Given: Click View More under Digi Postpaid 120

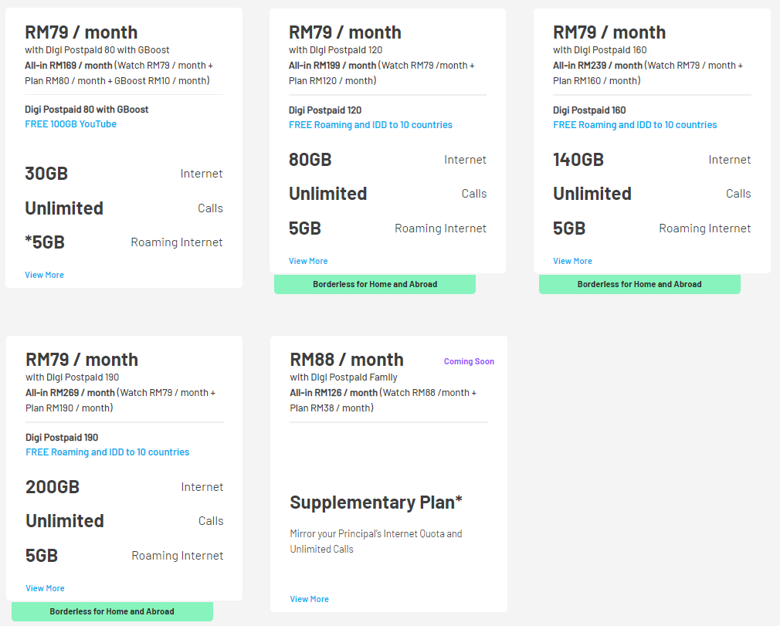Looking at the screenshot, I should (x=308, y=261).
